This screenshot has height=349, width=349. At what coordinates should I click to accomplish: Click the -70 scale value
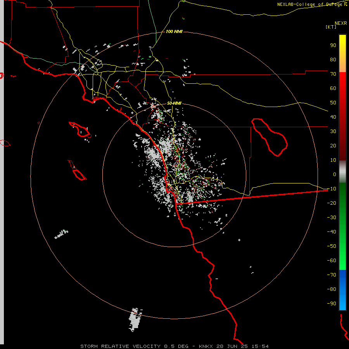(332, 275)
